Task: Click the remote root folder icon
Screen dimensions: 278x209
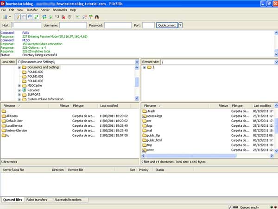Action: point(149,67)
